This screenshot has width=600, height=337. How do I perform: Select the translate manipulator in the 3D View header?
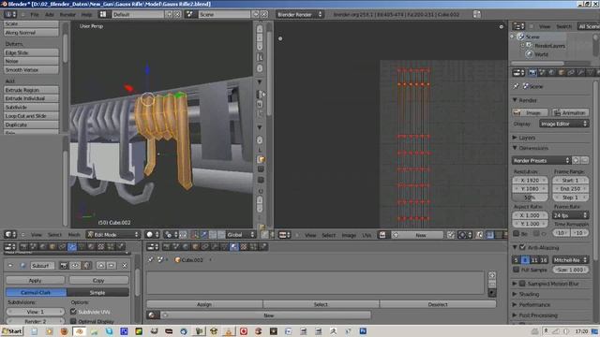pyautogui.click(x=204, y=234)
